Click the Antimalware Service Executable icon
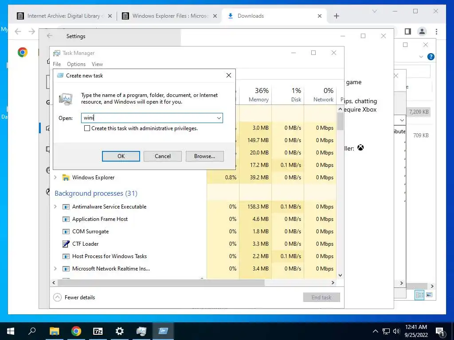454x340 pixels. (x=66, y=207)
